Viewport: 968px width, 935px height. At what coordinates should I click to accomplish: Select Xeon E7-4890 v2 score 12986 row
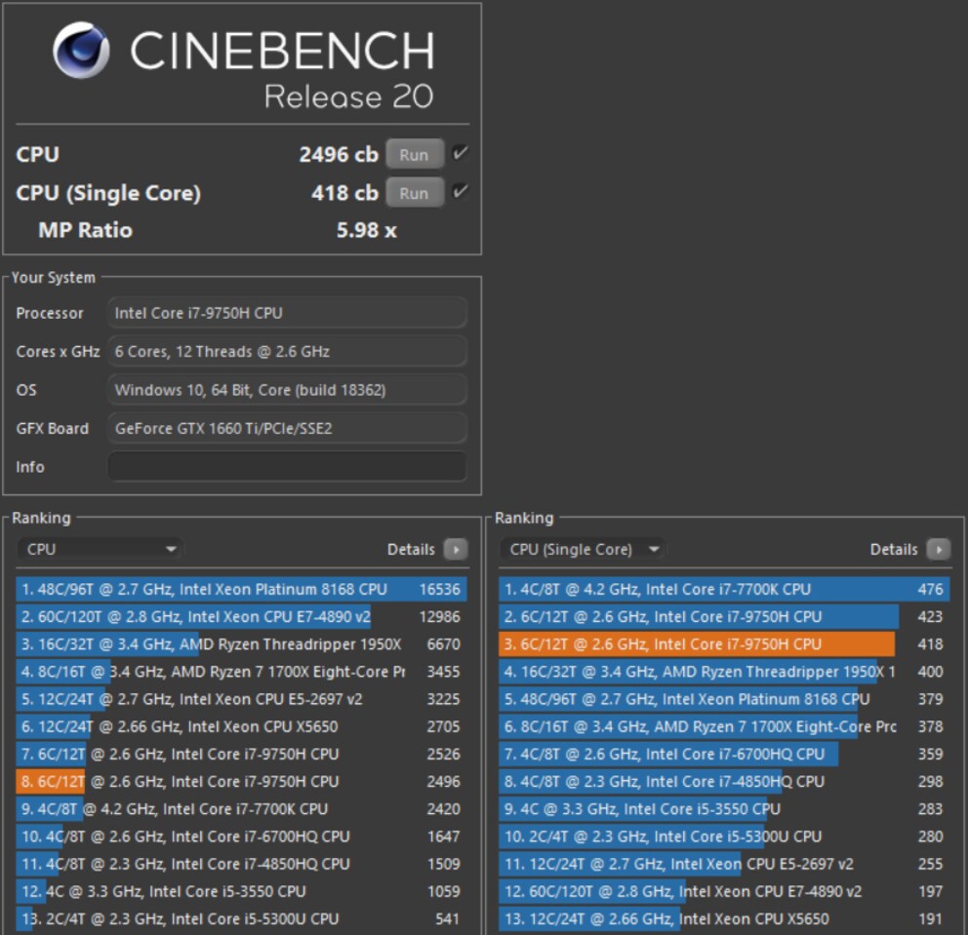pos(241,617)
